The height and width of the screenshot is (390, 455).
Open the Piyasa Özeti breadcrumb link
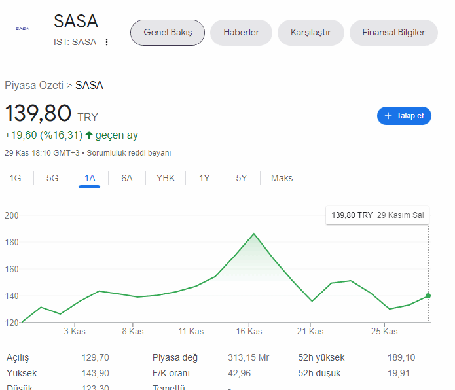coord(34,85)
